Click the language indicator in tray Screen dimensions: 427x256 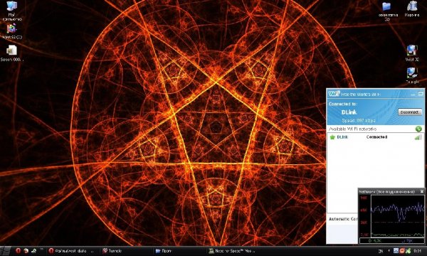[381, 251]
